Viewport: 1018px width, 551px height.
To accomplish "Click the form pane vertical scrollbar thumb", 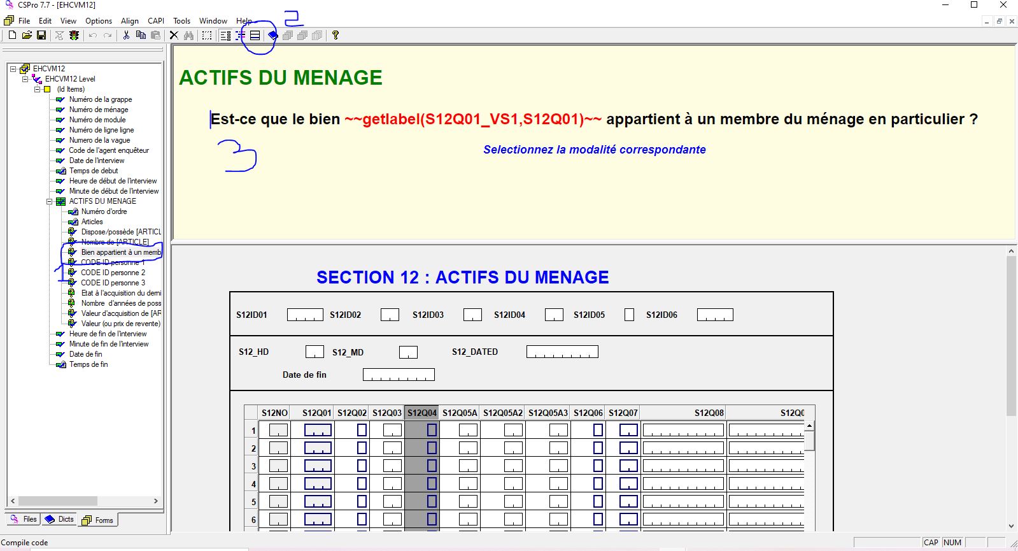I will coord(1011,336).
